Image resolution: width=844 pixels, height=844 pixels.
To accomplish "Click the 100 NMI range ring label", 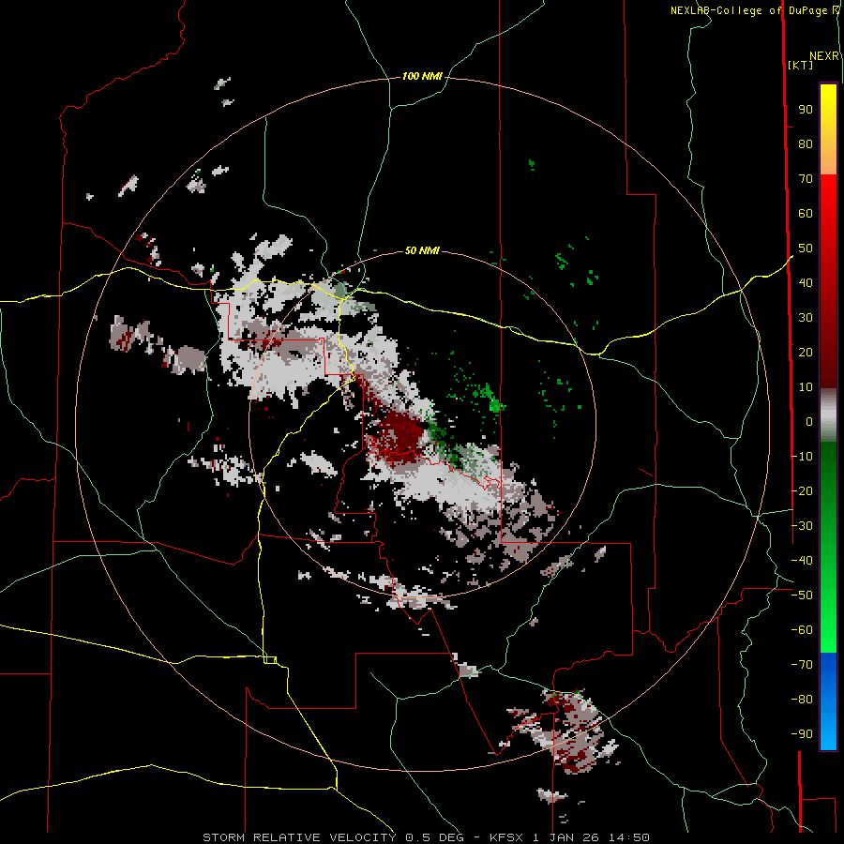I will click(x=422, y=77).
